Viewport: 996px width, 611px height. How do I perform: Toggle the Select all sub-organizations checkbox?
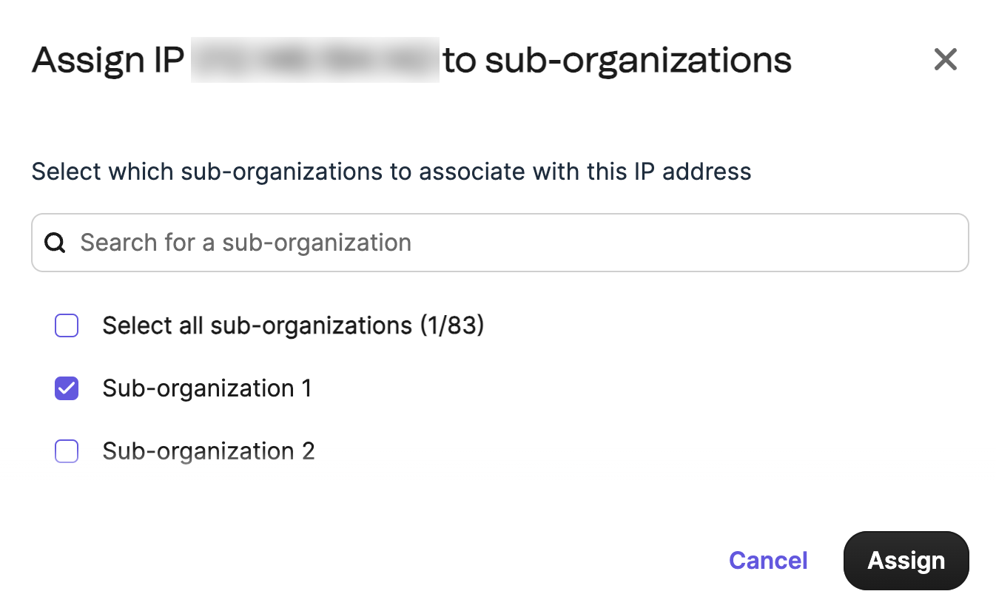[x=67, y=325]
